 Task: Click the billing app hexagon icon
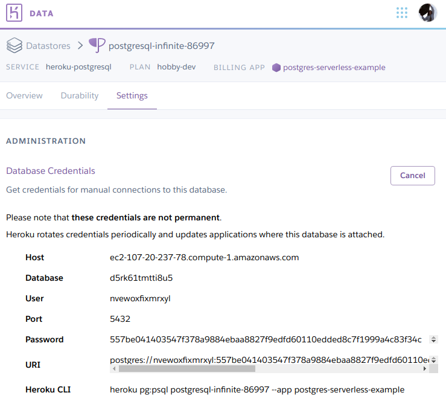276,68
